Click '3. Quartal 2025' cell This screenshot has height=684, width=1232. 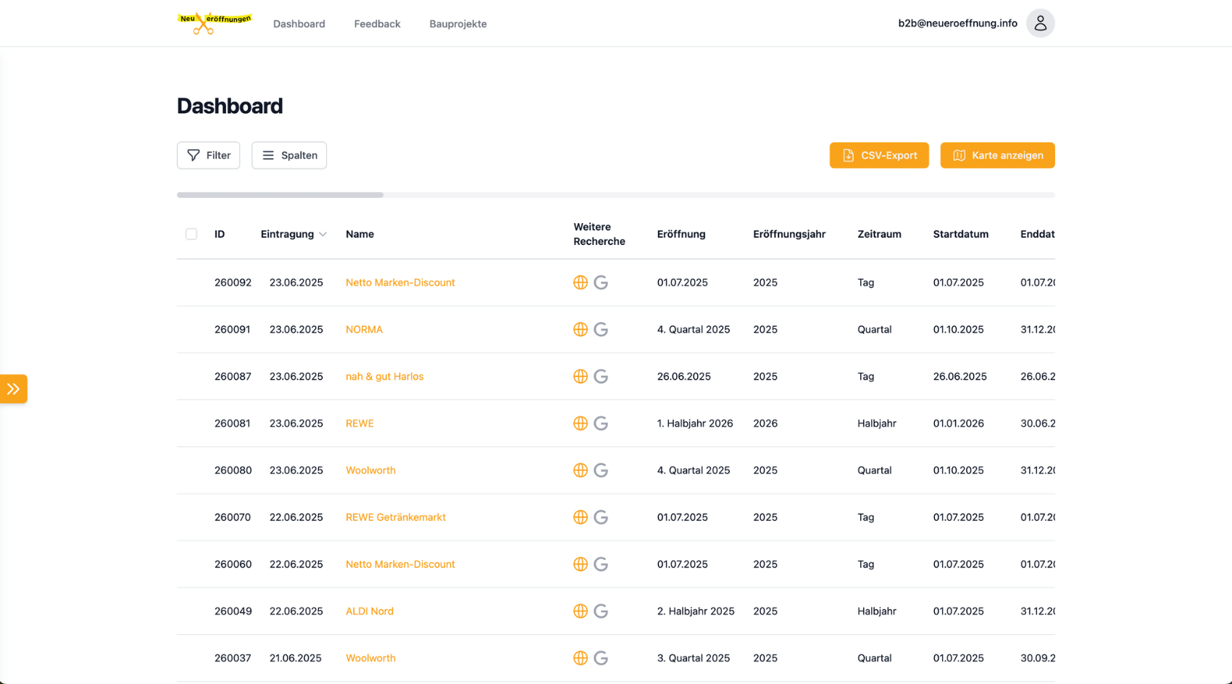point(694,658)
